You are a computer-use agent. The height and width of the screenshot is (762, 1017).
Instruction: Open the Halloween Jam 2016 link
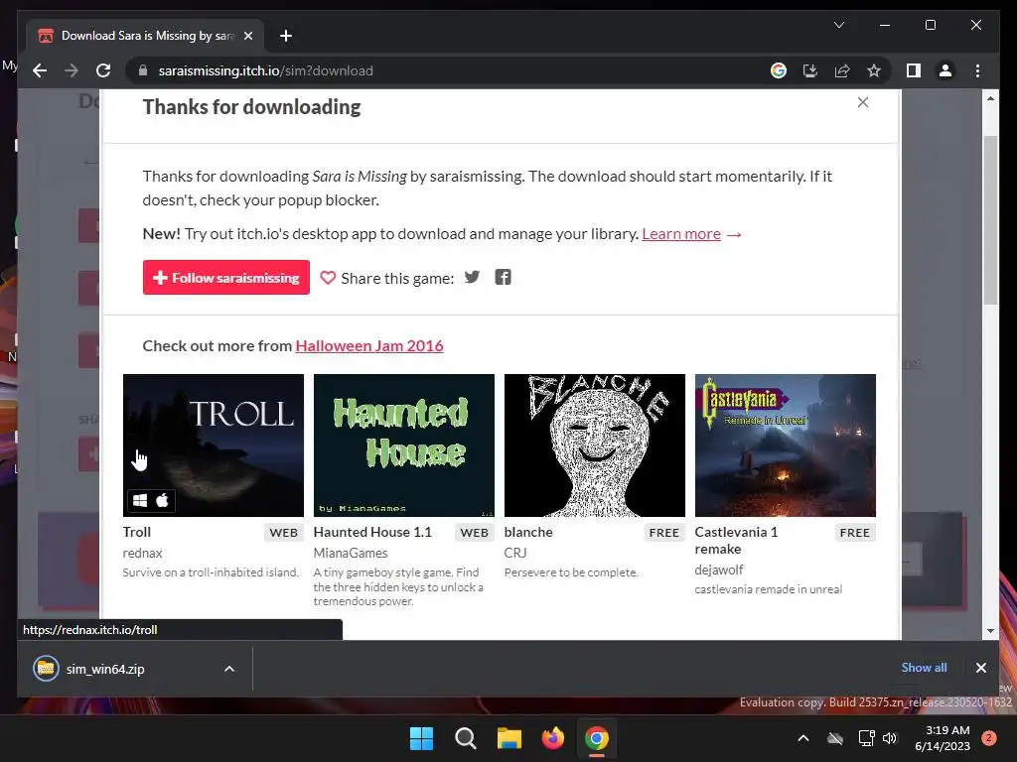click(x=369, y=345)
